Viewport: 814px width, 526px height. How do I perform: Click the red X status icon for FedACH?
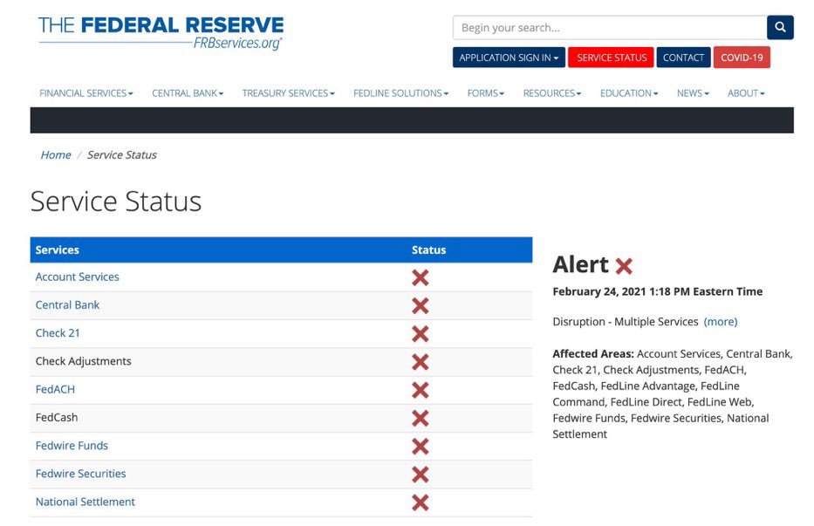pyautogui.click(x=420, y=390)
